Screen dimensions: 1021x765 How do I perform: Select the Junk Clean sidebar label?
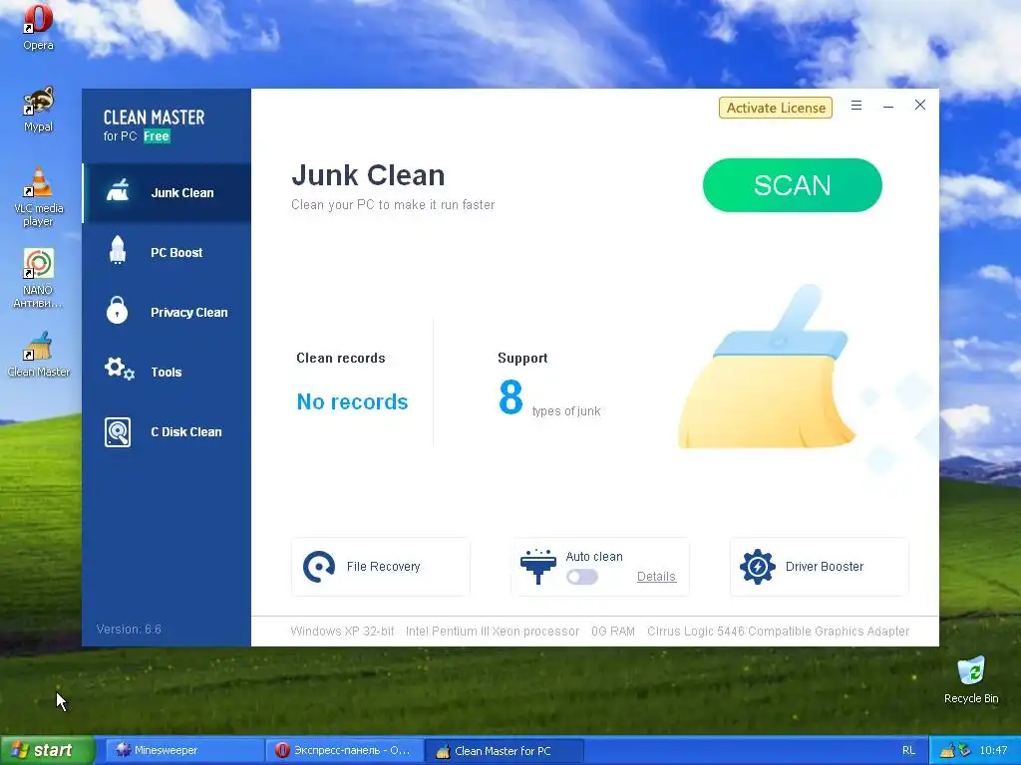point(182,192)
